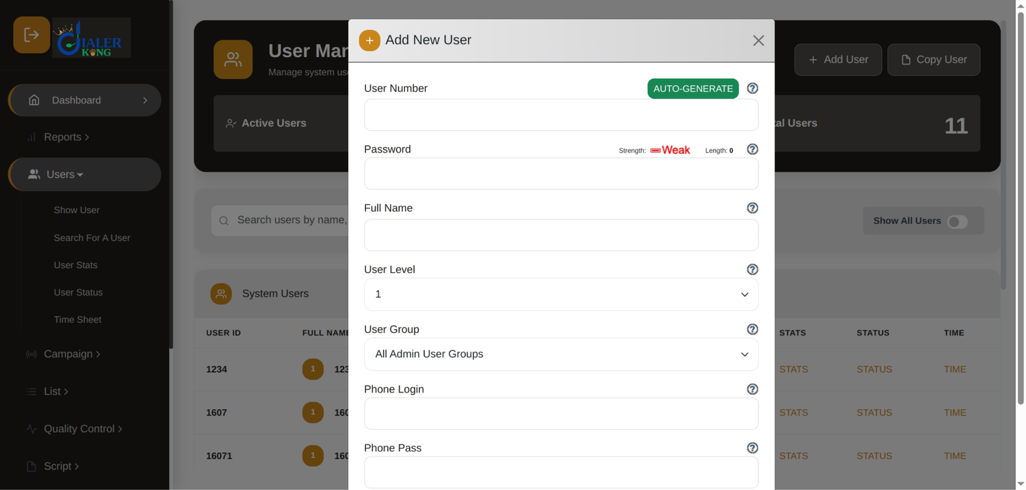Click the Add User button

838,60
